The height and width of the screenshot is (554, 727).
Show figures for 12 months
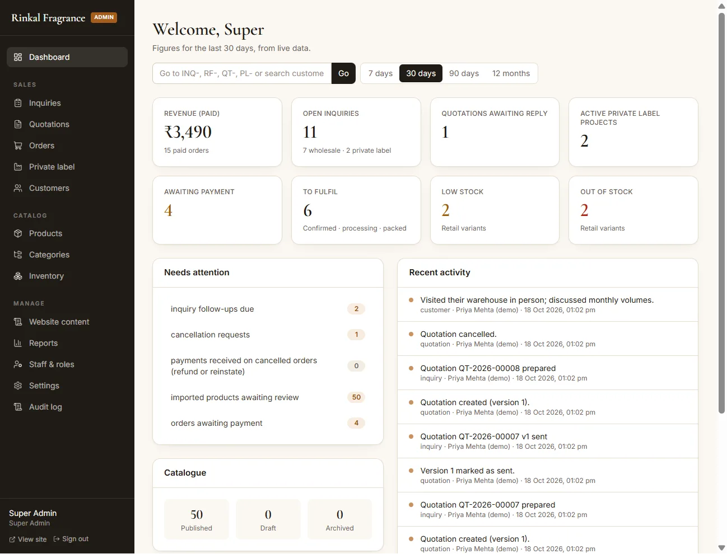(511, 73)
